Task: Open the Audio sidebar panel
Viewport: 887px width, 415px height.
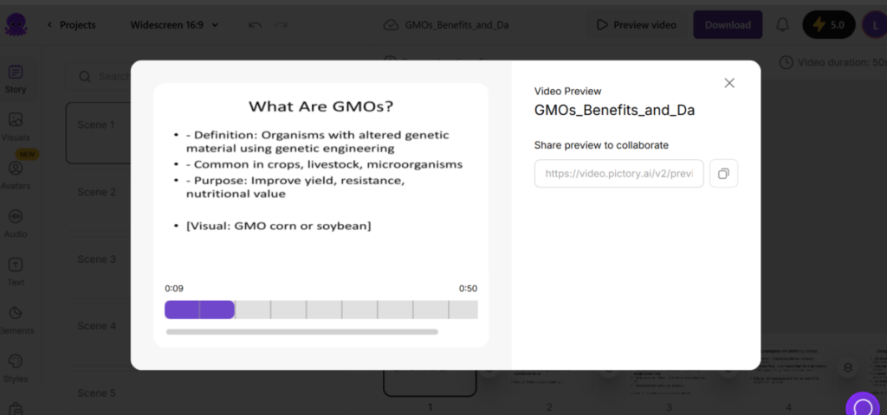Action: (x=16, y=223)
